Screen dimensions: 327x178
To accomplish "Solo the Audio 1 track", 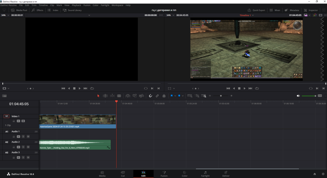I will tap(23, 137).
